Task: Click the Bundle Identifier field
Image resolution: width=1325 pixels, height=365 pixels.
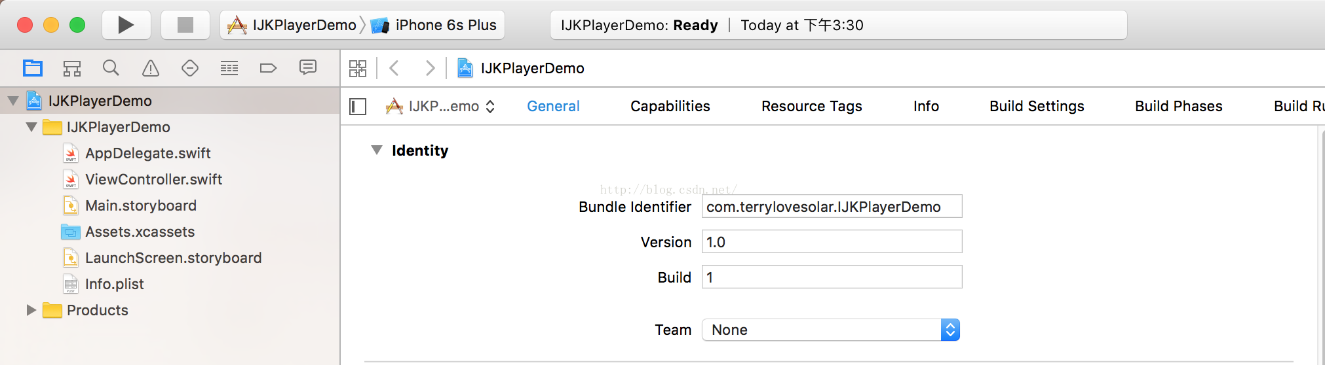Action: click(x=832, y=207)
